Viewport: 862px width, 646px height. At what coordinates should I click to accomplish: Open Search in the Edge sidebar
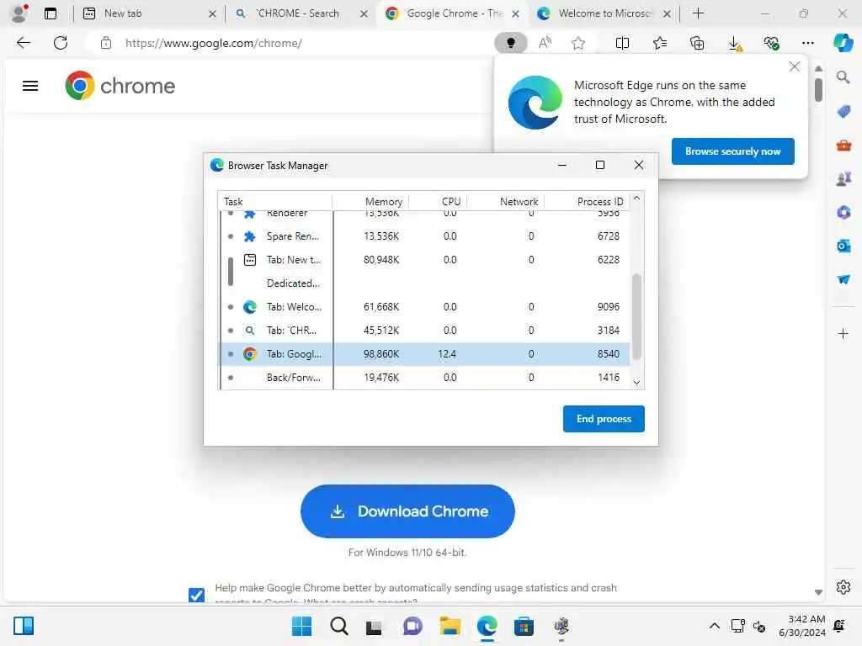(843, 77)
